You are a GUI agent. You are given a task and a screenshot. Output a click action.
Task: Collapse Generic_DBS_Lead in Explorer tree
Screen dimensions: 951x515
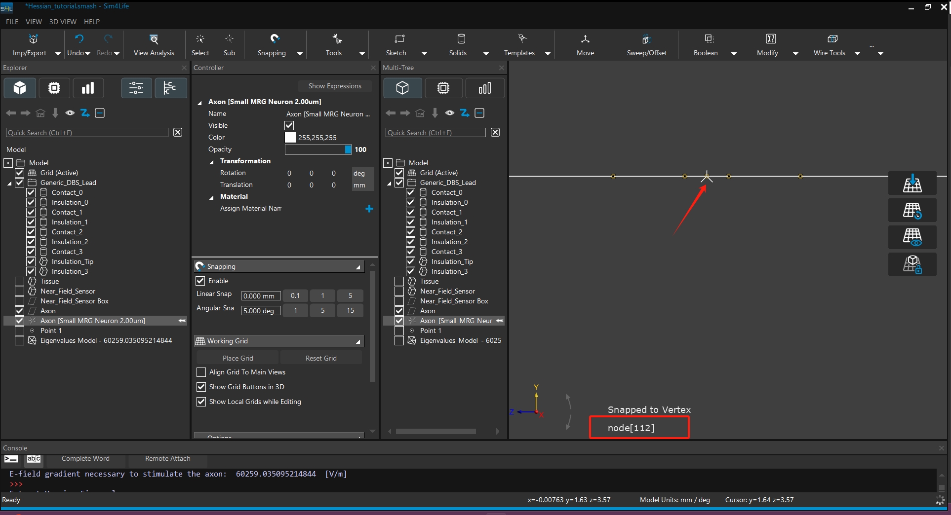[x=9, y=183]
